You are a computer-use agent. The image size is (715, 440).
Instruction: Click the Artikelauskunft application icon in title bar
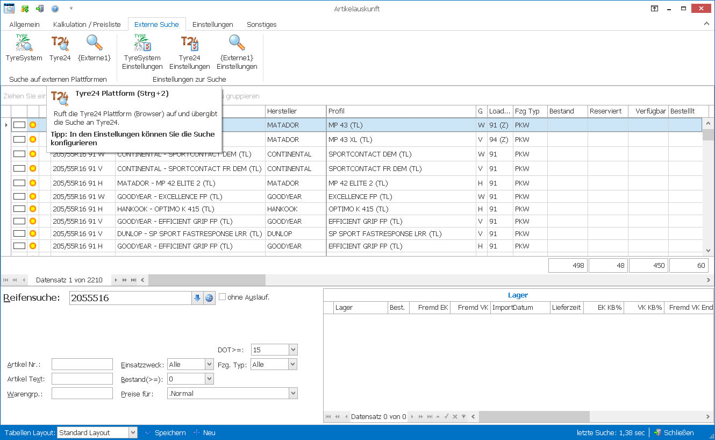pos(9,9)
